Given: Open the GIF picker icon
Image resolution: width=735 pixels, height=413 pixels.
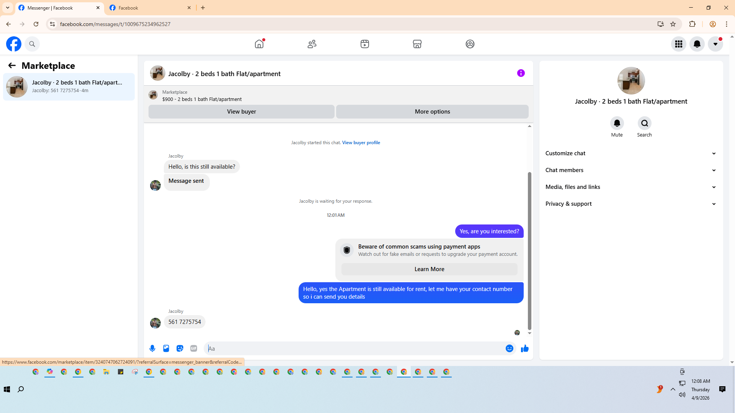Looking at the screenshot, I should pyautogui.click(x=194, y=348).
